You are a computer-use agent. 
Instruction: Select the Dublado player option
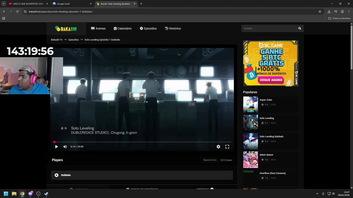tap(142, 175)
